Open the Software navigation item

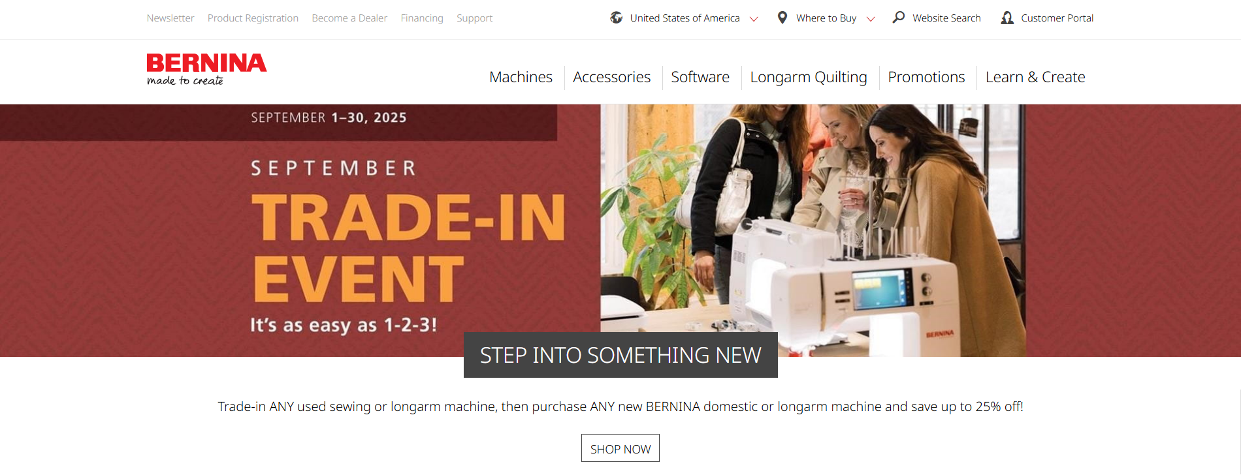coord(700,77)
